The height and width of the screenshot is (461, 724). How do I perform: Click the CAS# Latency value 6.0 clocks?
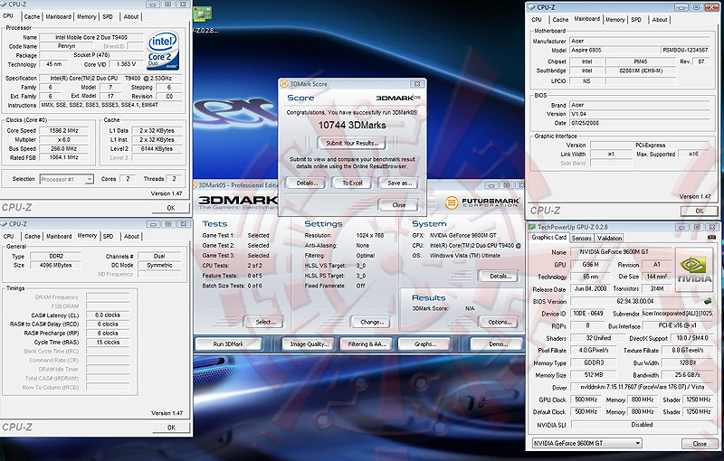[108, 315]
